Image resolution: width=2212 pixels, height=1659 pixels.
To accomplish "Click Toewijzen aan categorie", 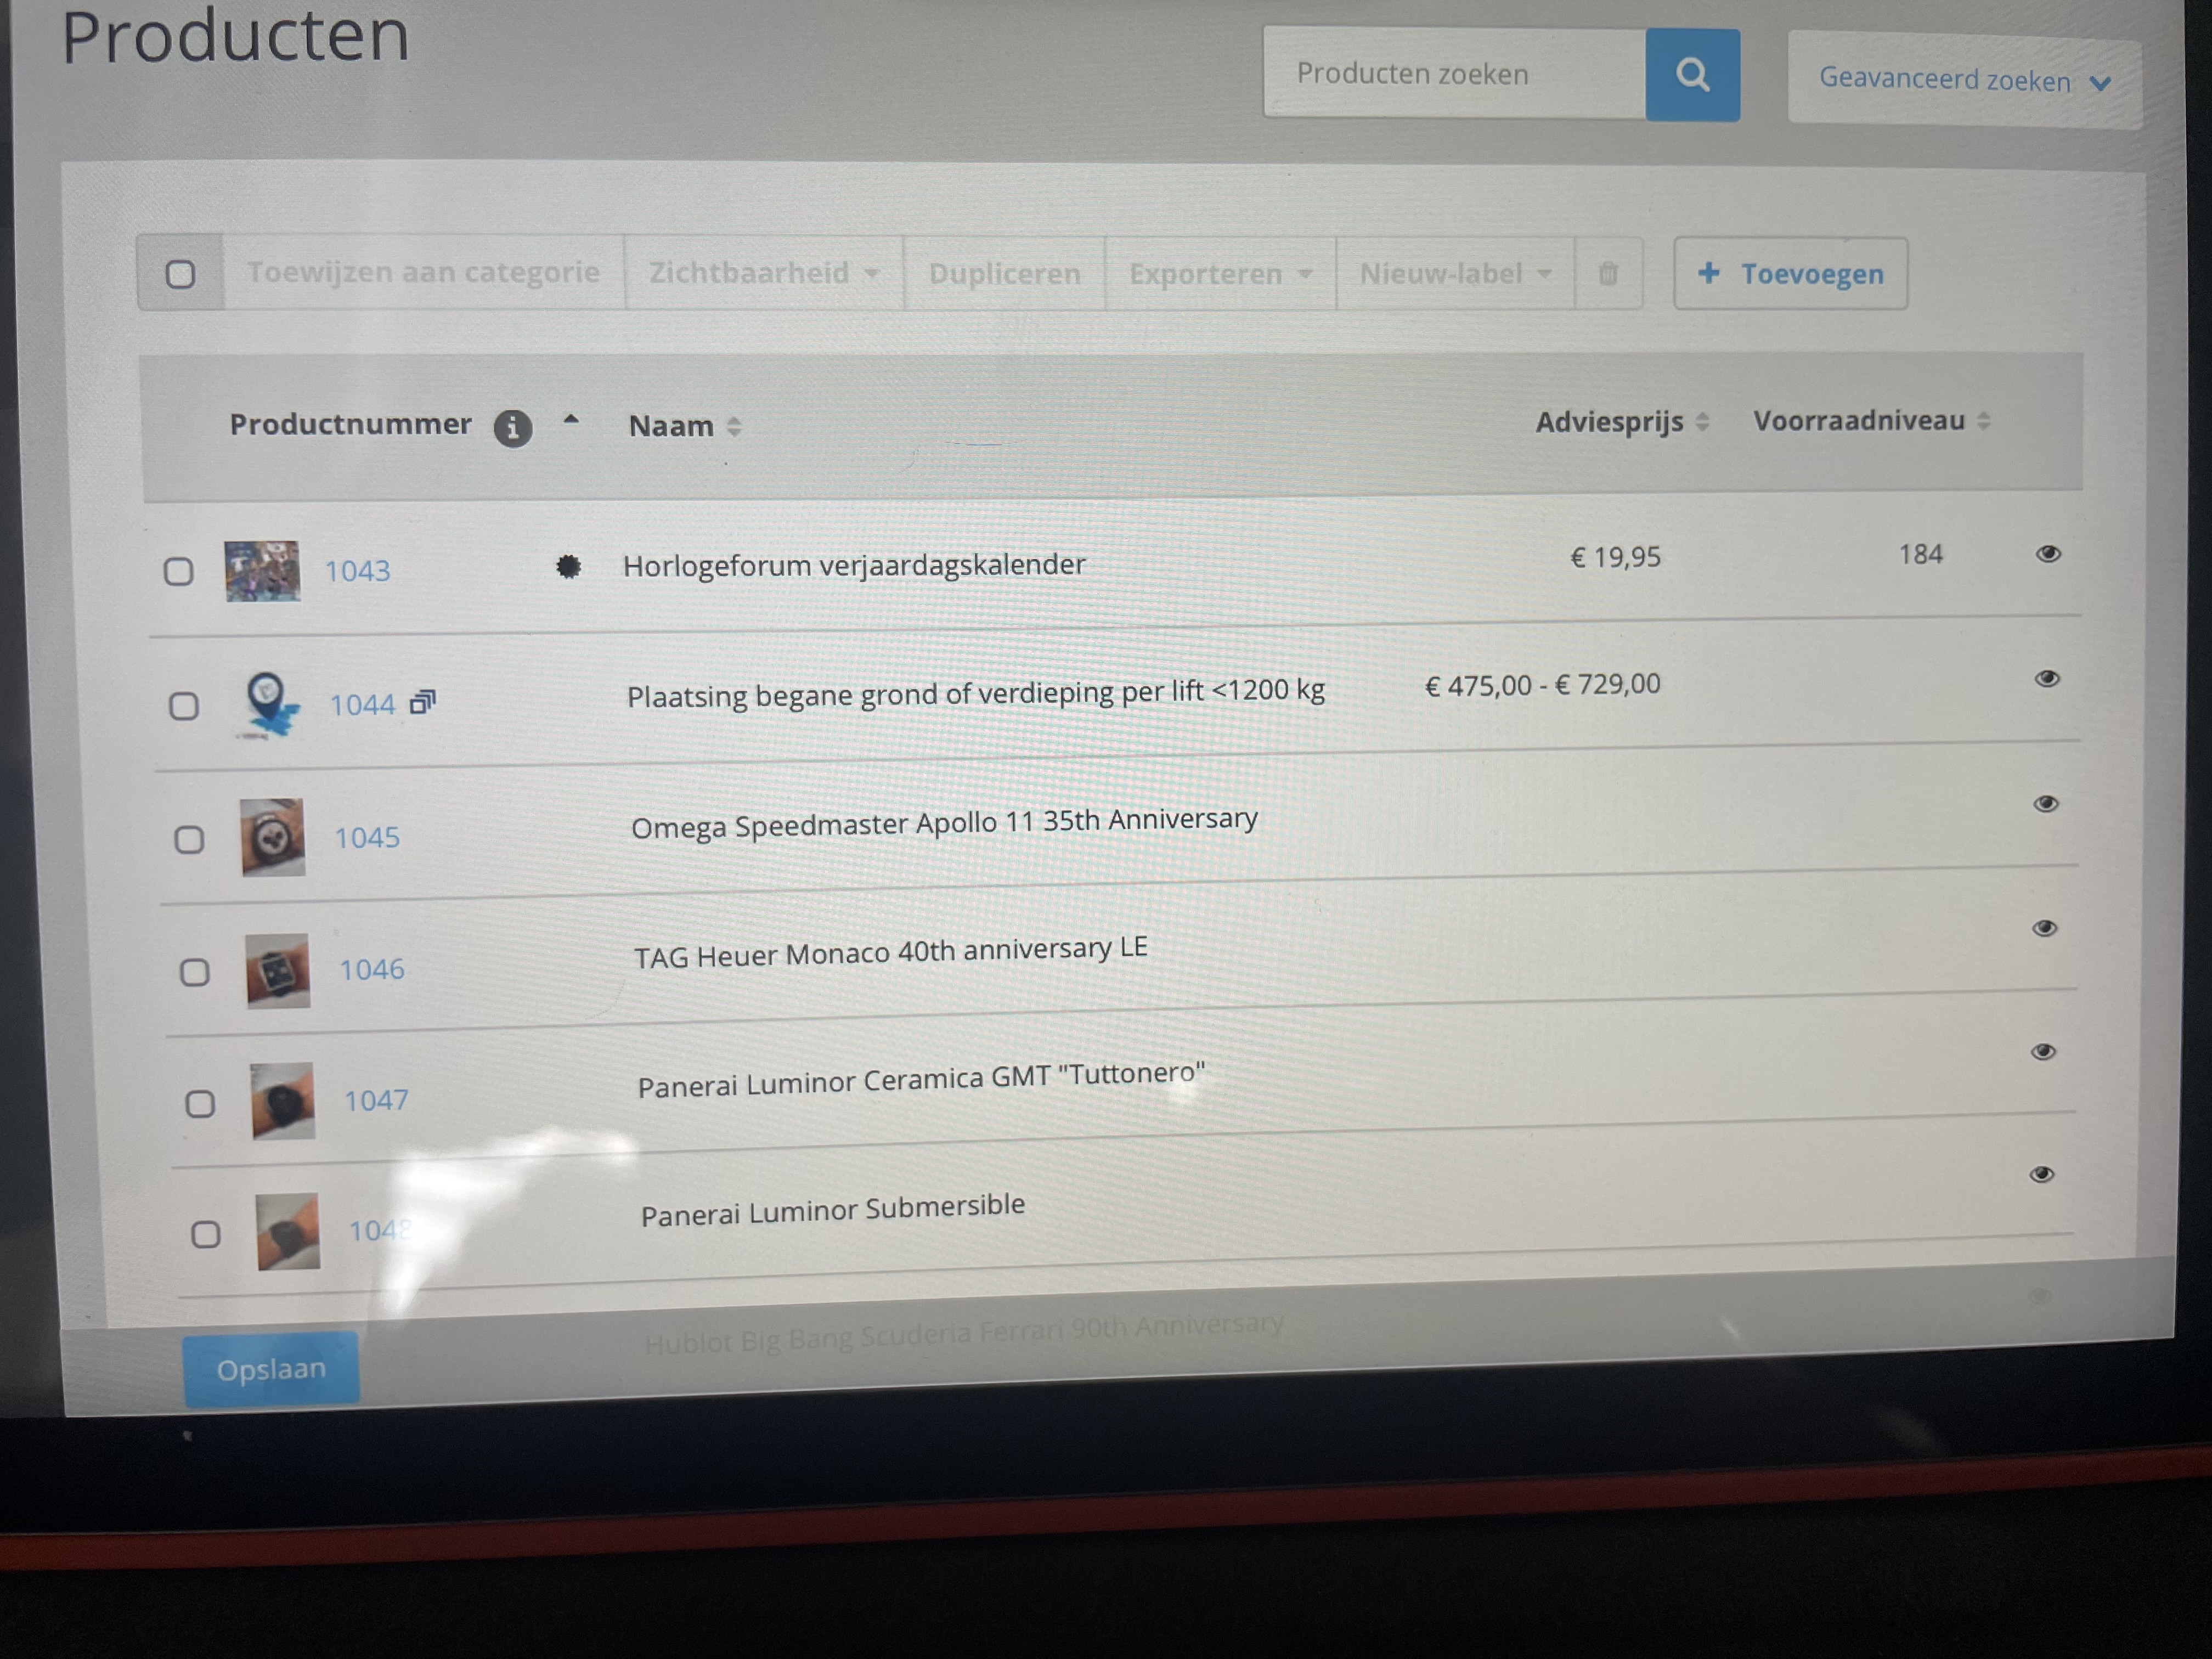I will (x=423, y=272).
